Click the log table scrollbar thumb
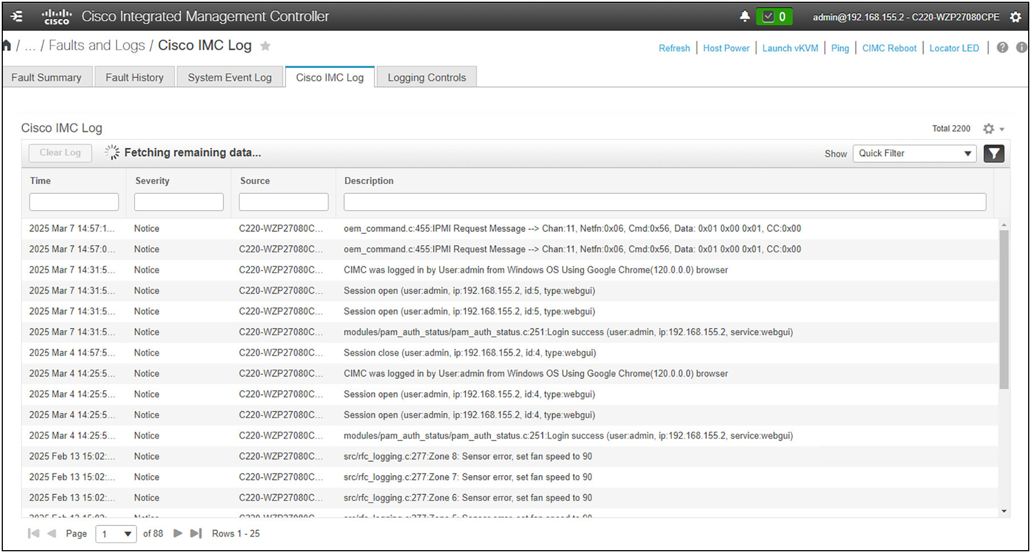The width and height of the screenshot is (1031, 553). pyautogui.click(x=1004, y=309)
